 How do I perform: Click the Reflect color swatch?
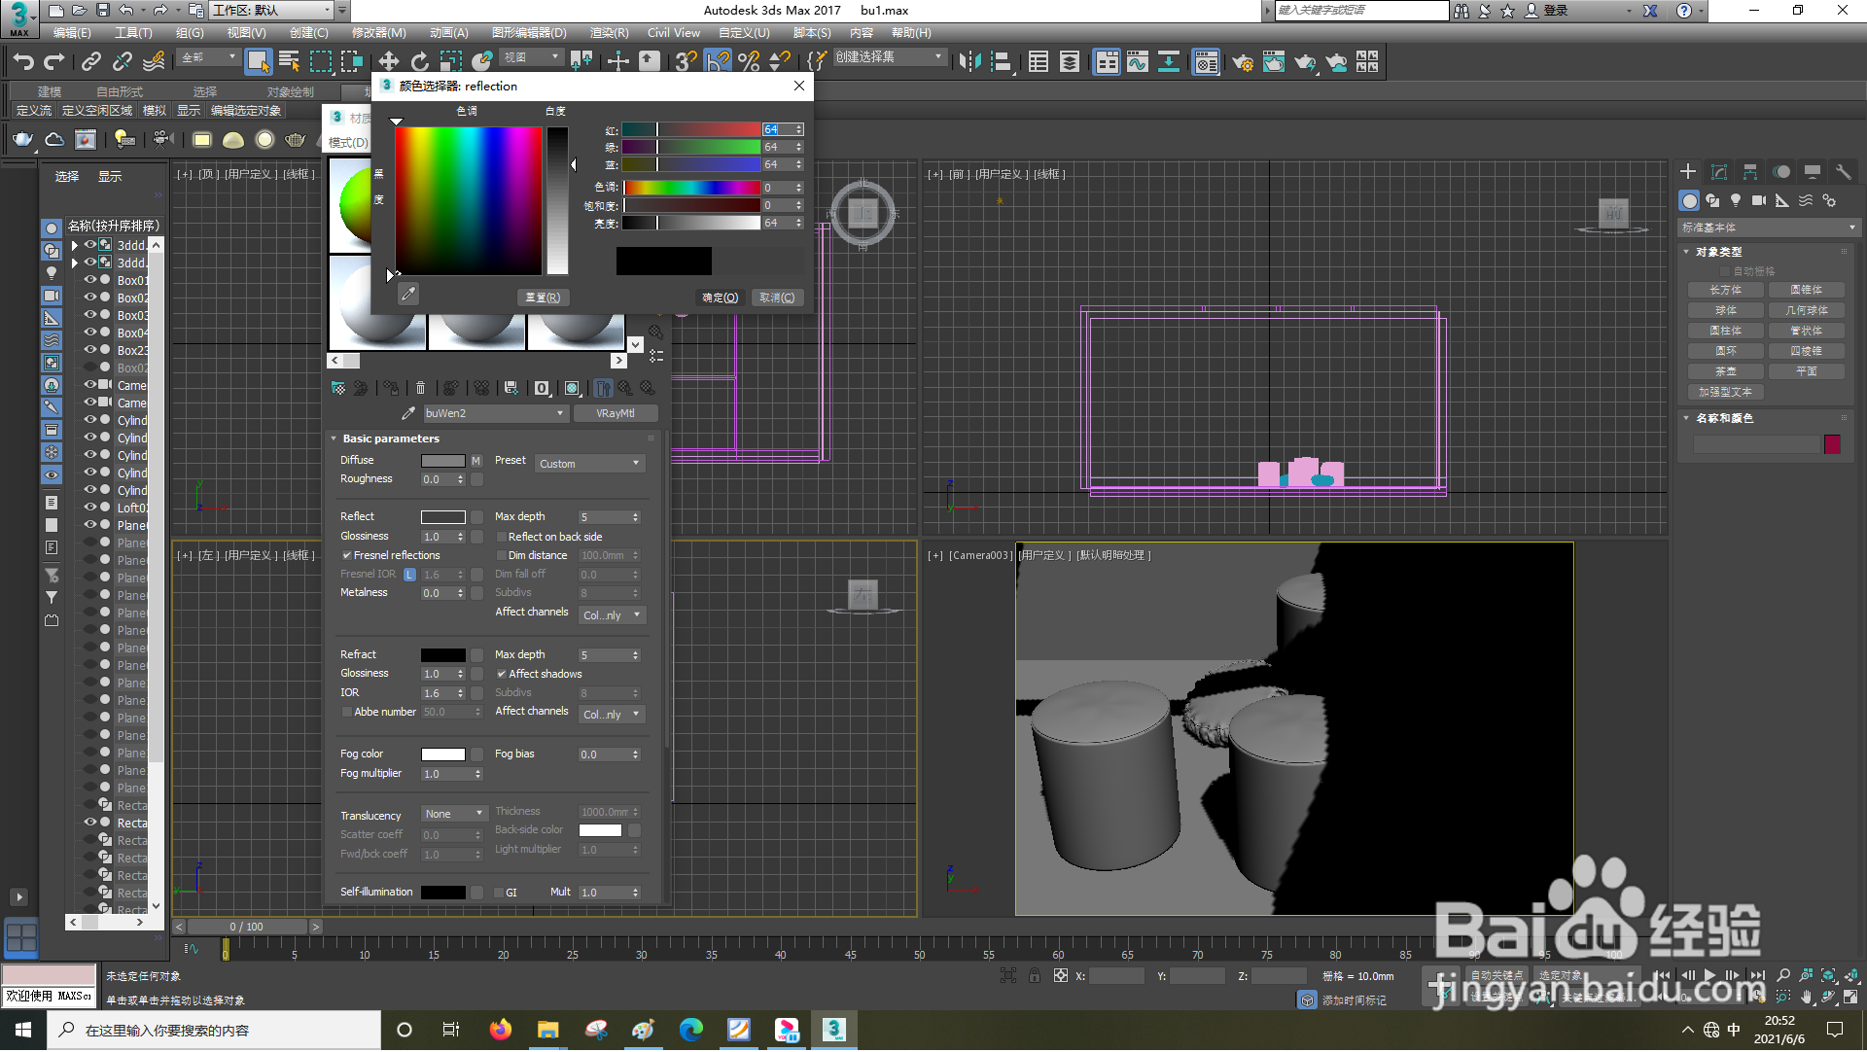pyautogui.click(x=442, y=517)
